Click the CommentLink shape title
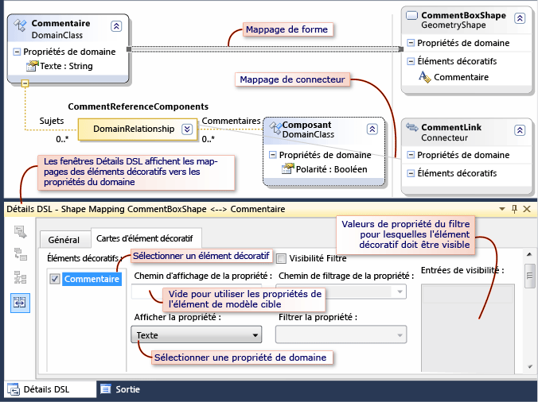 451,127
